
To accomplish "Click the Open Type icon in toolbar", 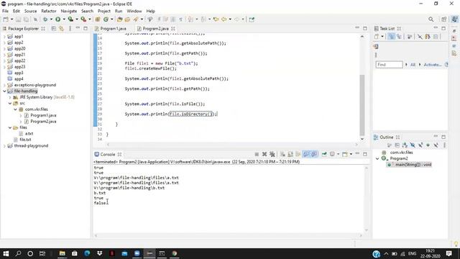I will tap(119, 19).
